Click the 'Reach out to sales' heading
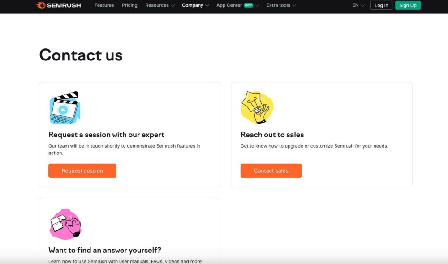Image resolution: width=448 pixels, height=264 pixels. [272, 135]
